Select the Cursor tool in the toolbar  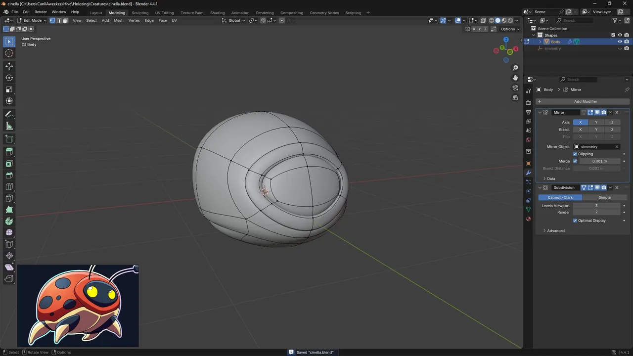point(9,53)
